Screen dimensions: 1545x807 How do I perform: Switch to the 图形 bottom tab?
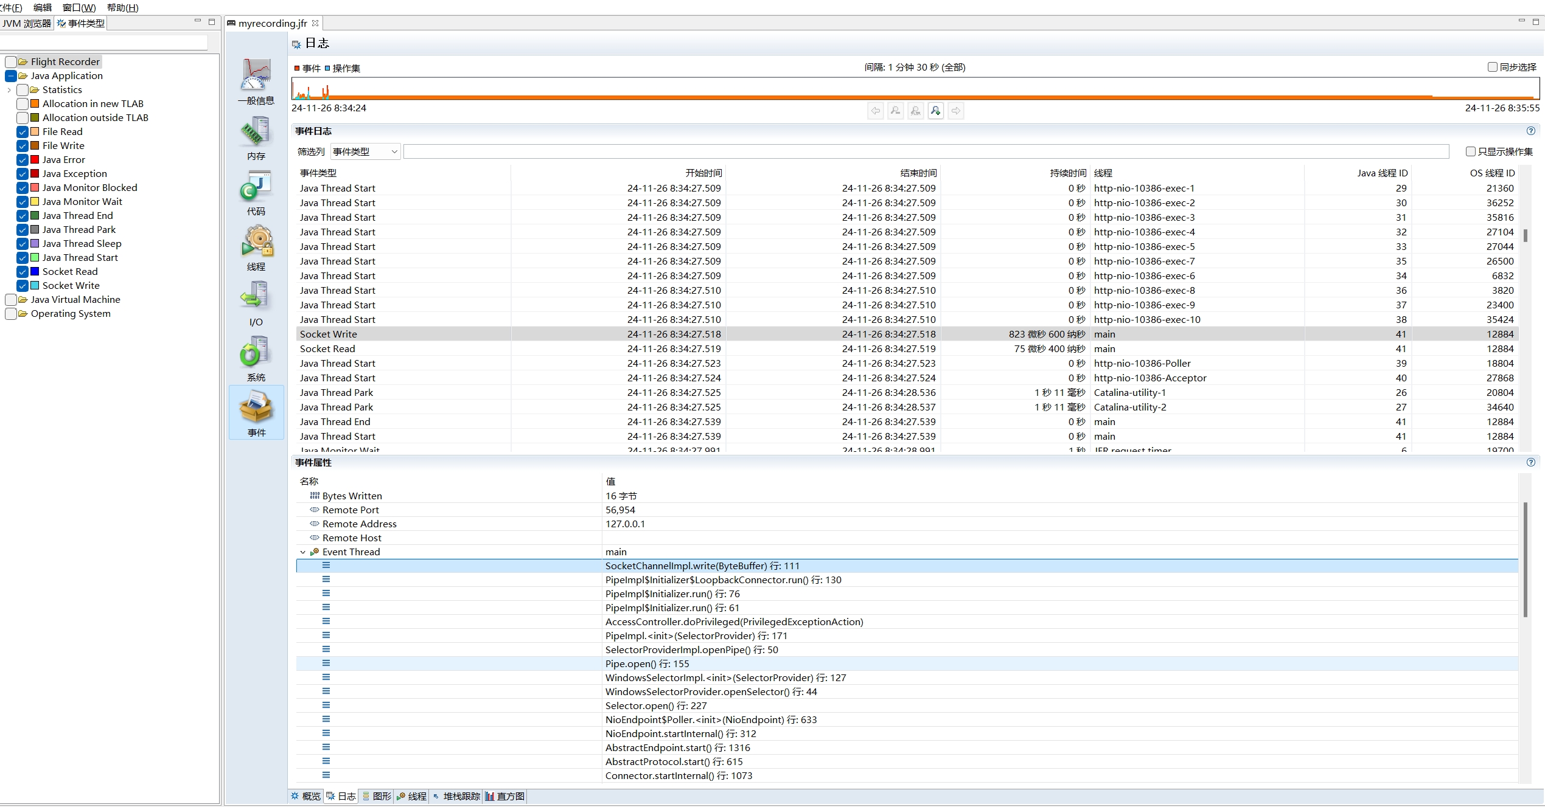(x=377, y=796)
